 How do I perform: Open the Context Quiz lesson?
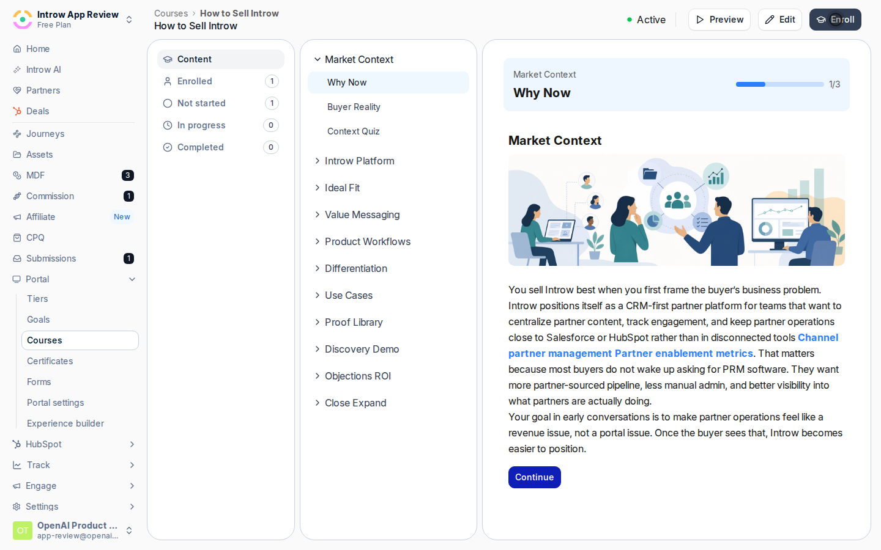coord(388,131)
